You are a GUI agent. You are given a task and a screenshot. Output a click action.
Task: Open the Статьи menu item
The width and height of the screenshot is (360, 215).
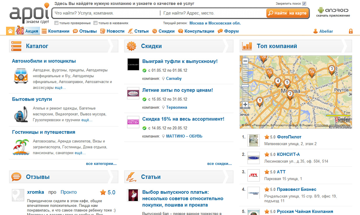138,31
